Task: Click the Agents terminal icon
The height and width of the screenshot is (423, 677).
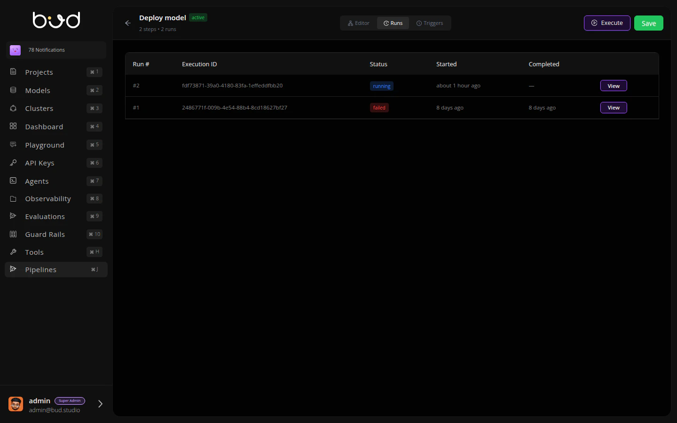Action: 13,181
